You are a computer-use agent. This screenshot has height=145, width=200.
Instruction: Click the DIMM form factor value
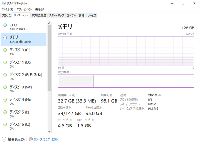click(152, 104)
